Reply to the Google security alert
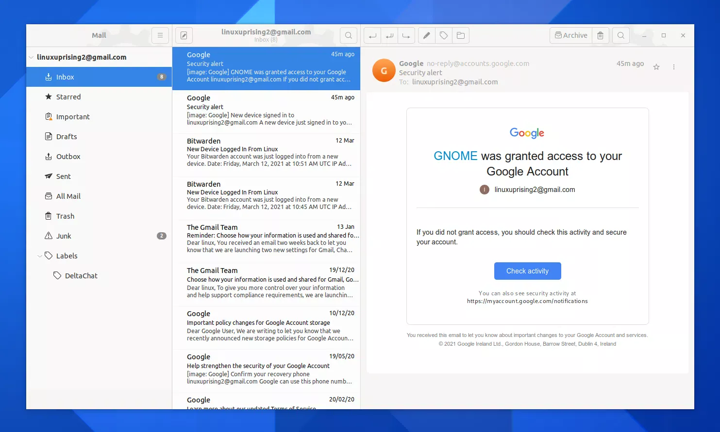 [x=372, y=35]
